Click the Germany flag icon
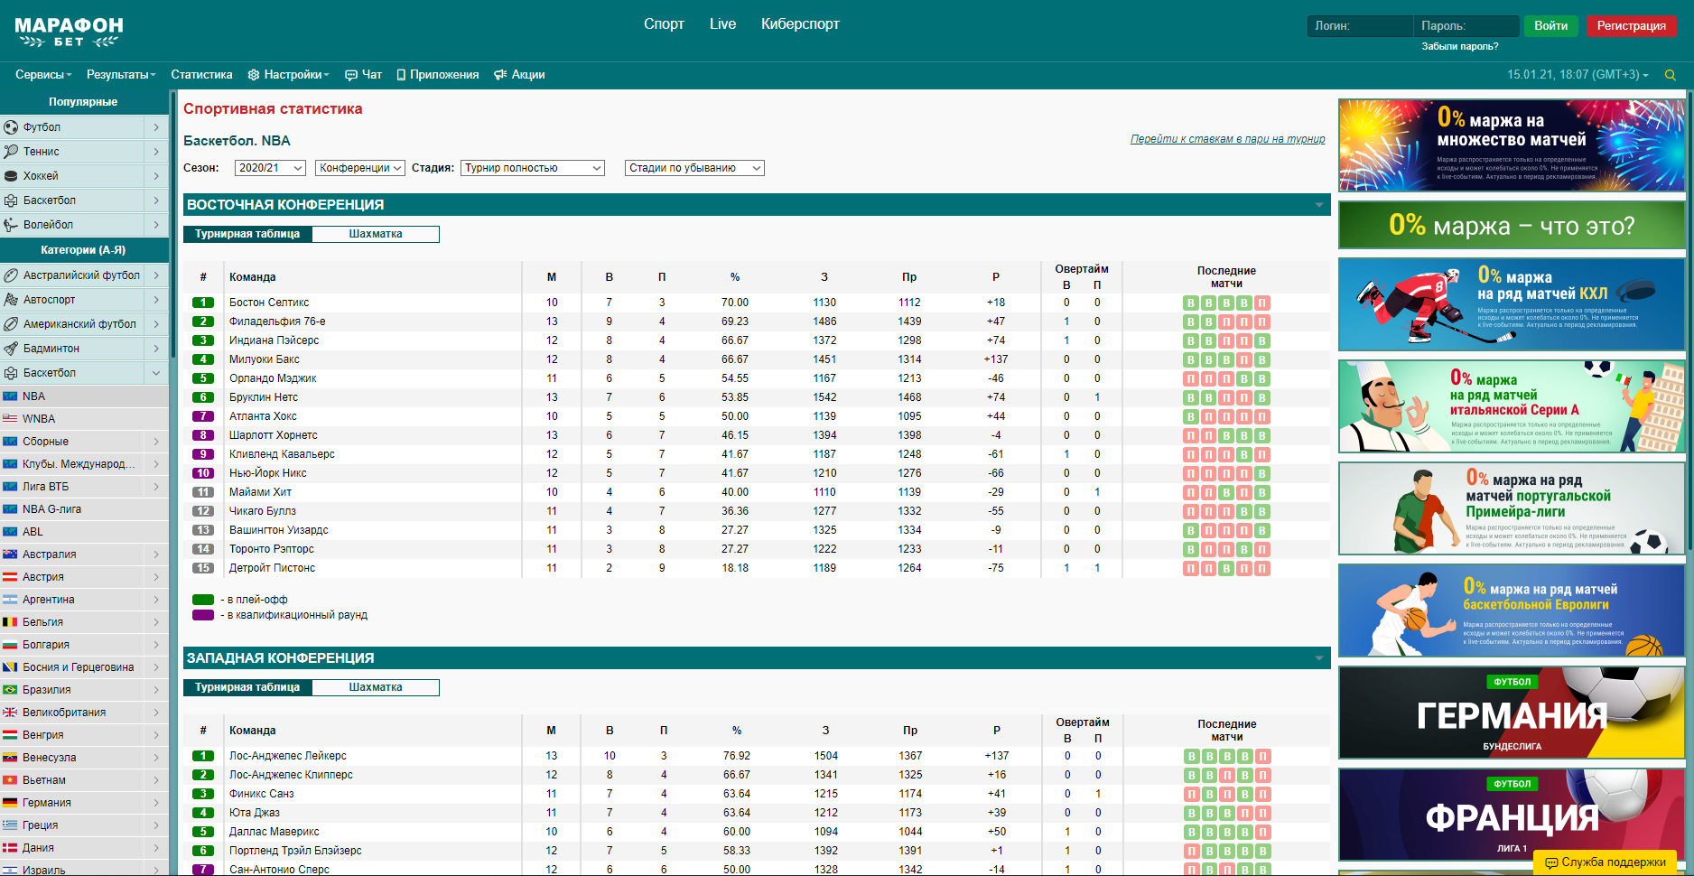 pos(10,803)
